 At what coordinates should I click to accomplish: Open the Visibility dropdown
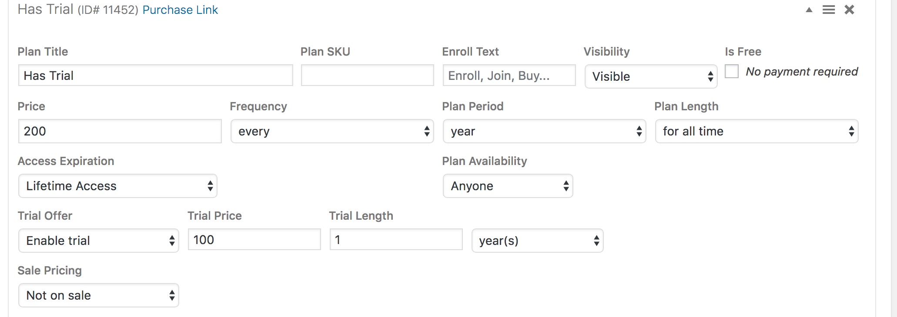[651, 76]
